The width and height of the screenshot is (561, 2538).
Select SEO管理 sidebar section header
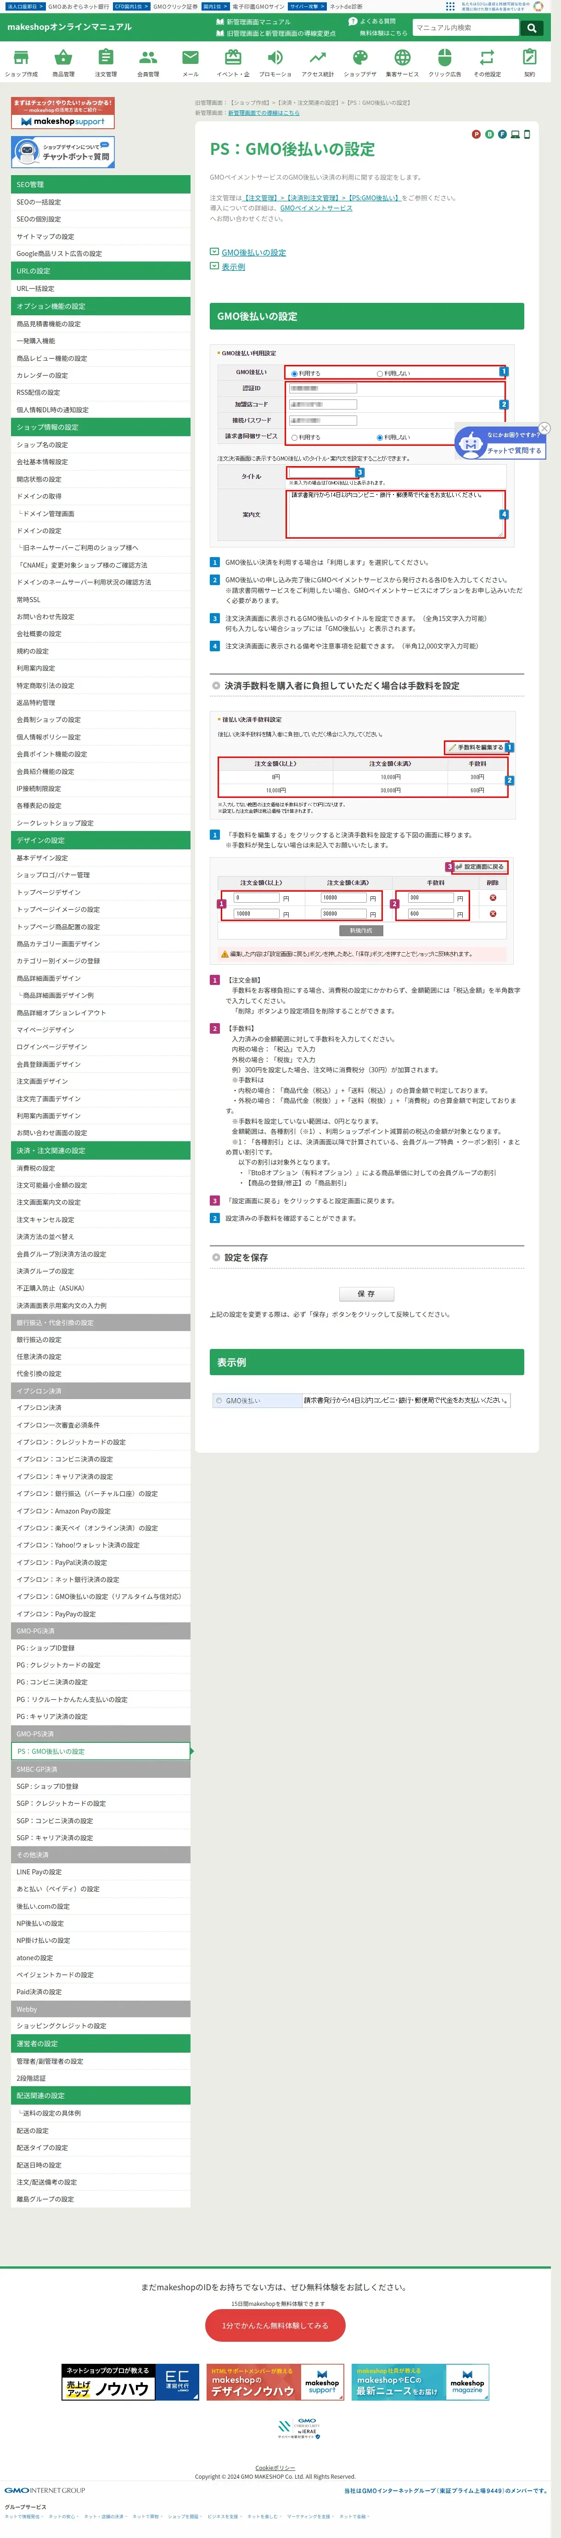tap(101, 184)
